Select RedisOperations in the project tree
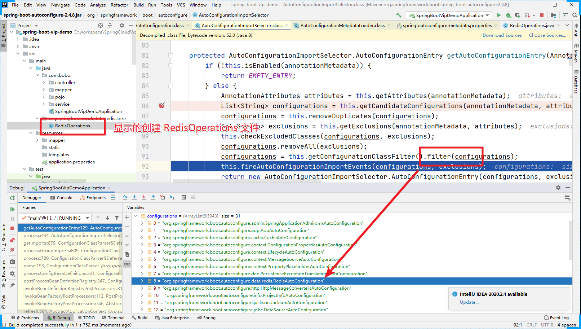This screenshot has width=581, height=329. coord(72,126)
